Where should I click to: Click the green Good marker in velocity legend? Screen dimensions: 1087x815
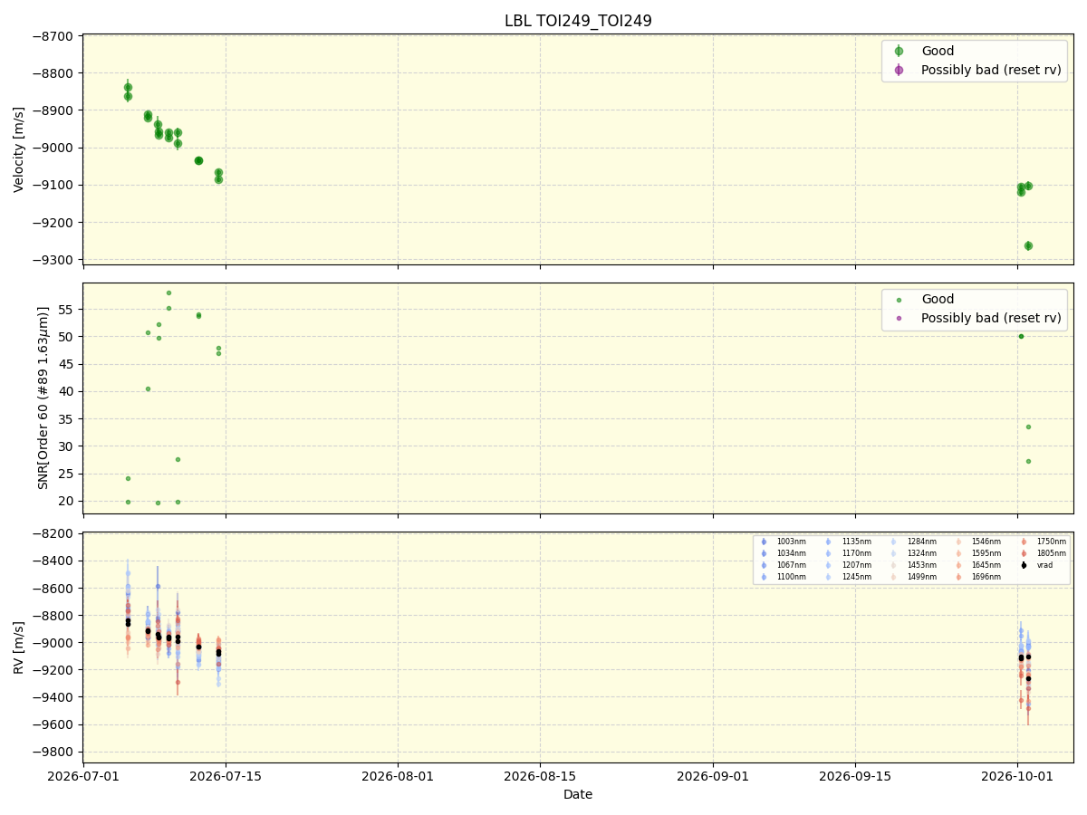899,51
